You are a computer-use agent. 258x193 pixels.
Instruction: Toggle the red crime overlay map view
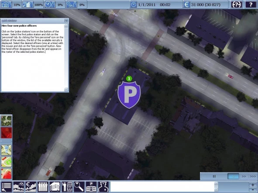[6, 133]
